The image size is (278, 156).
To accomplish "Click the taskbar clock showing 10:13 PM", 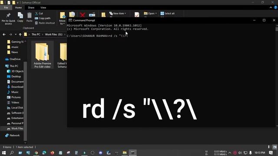I will [x=260, y=153].
